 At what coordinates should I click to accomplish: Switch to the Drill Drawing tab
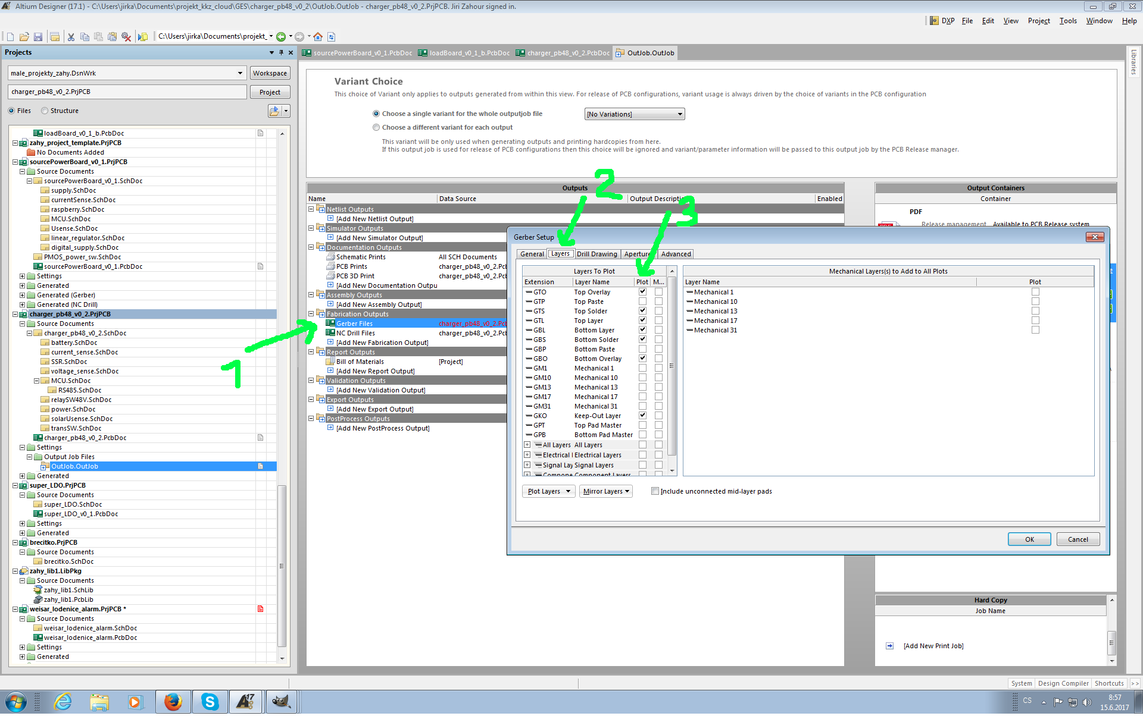[x=597, y=254]
